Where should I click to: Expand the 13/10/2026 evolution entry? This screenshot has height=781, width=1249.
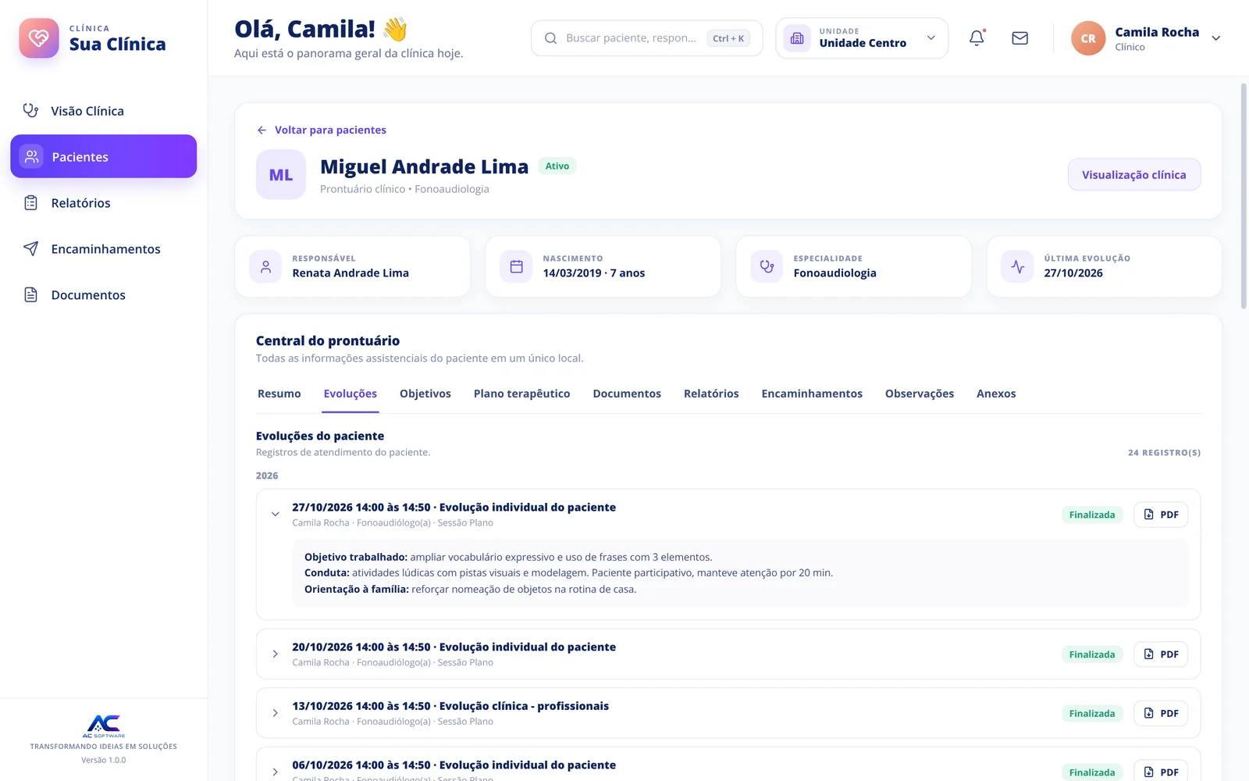tap(276, 713)
